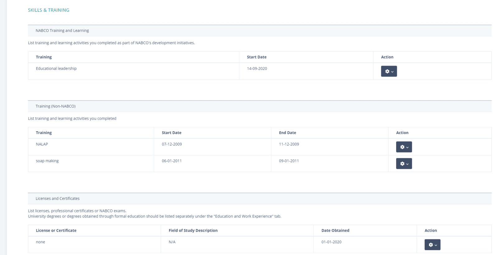Click the N/A field of study cell
The image size is (498, 255).
click(x=172, y=242)
